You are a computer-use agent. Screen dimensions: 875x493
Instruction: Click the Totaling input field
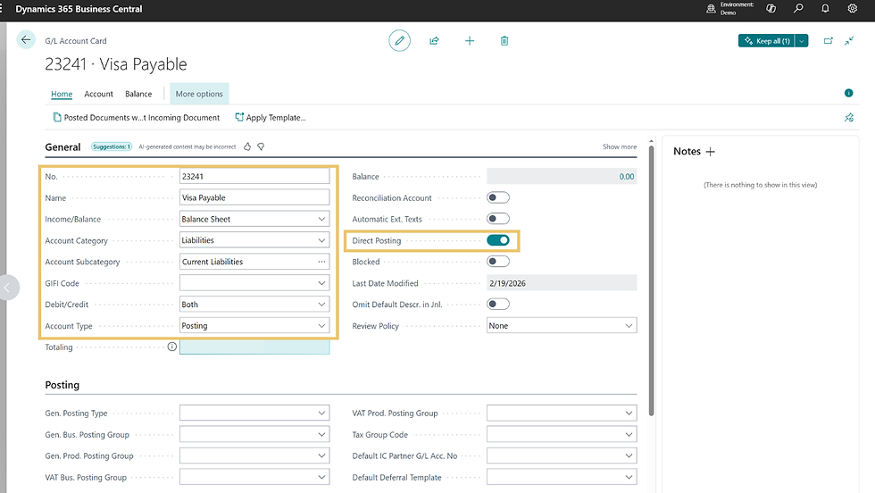click(x=254, y=347)
